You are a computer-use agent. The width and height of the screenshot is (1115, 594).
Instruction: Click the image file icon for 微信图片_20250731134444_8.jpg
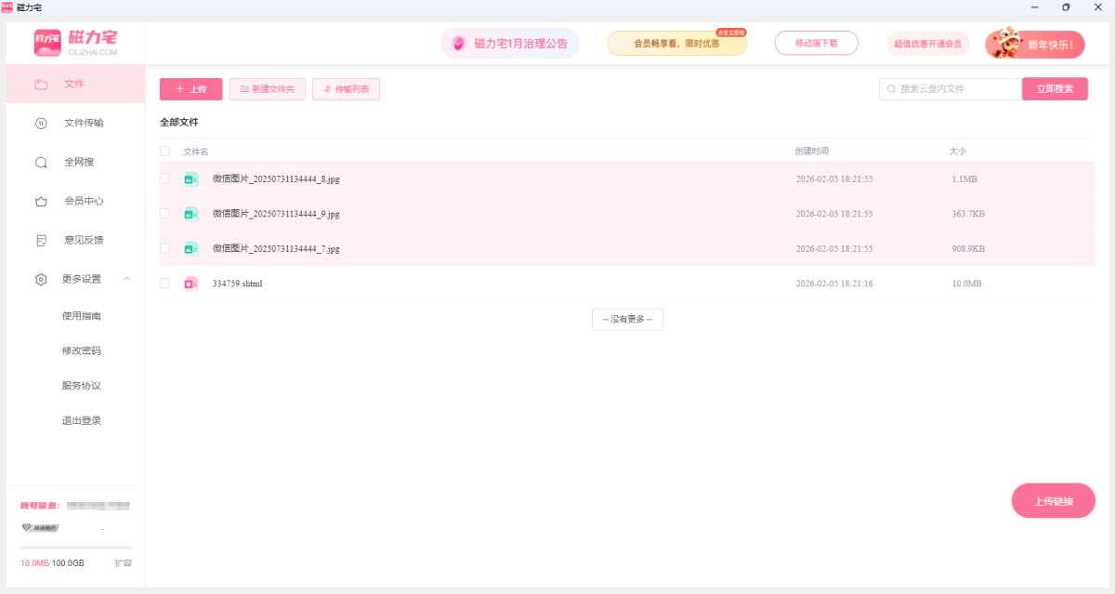tap(190, 179)
